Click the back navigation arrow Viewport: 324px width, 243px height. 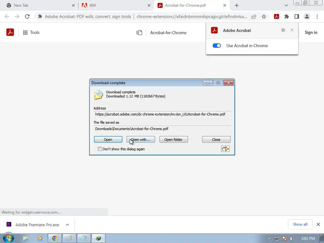7,16
